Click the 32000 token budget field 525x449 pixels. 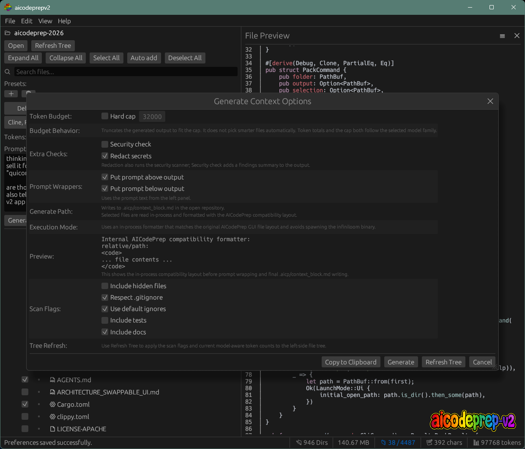pyautogui.click(x=152, y=116)
